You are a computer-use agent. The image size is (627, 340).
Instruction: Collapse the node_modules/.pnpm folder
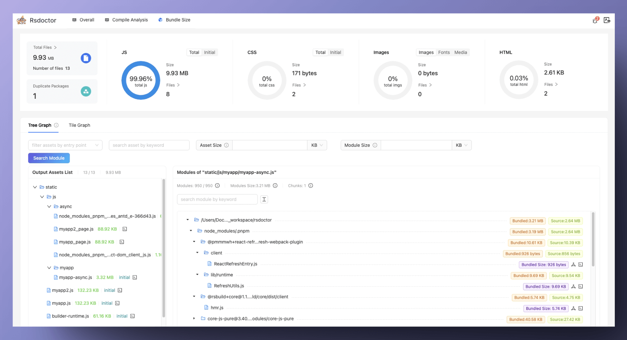[x=191, y=231]
